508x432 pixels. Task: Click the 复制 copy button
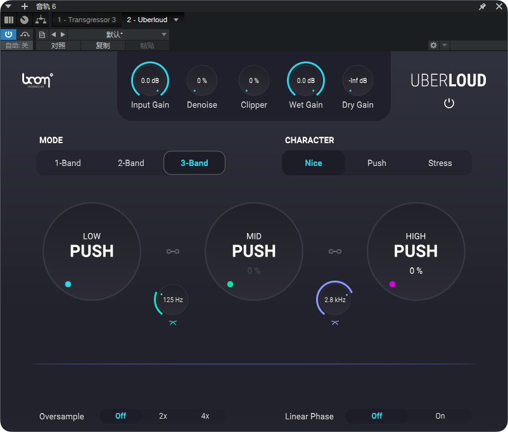(103, 46)
